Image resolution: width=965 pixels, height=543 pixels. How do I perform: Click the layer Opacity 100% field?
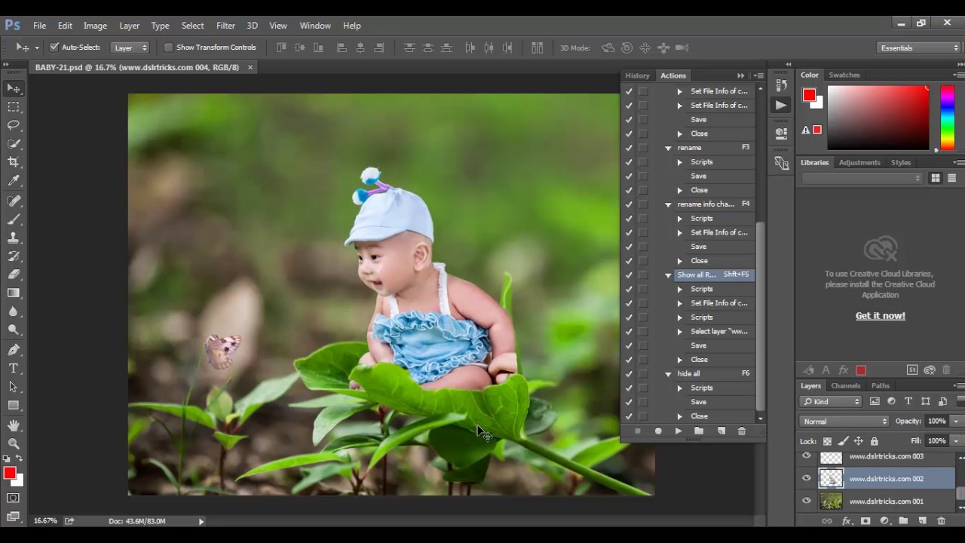click(936, 422)
